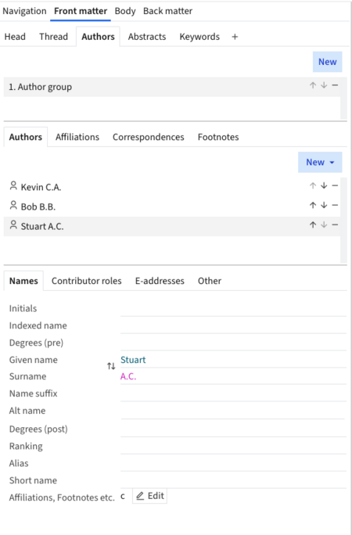
Task: Go to the Abstracts tab
Action: [147, 37]
